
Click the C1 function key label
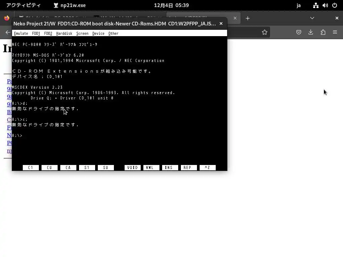[31, 168]
